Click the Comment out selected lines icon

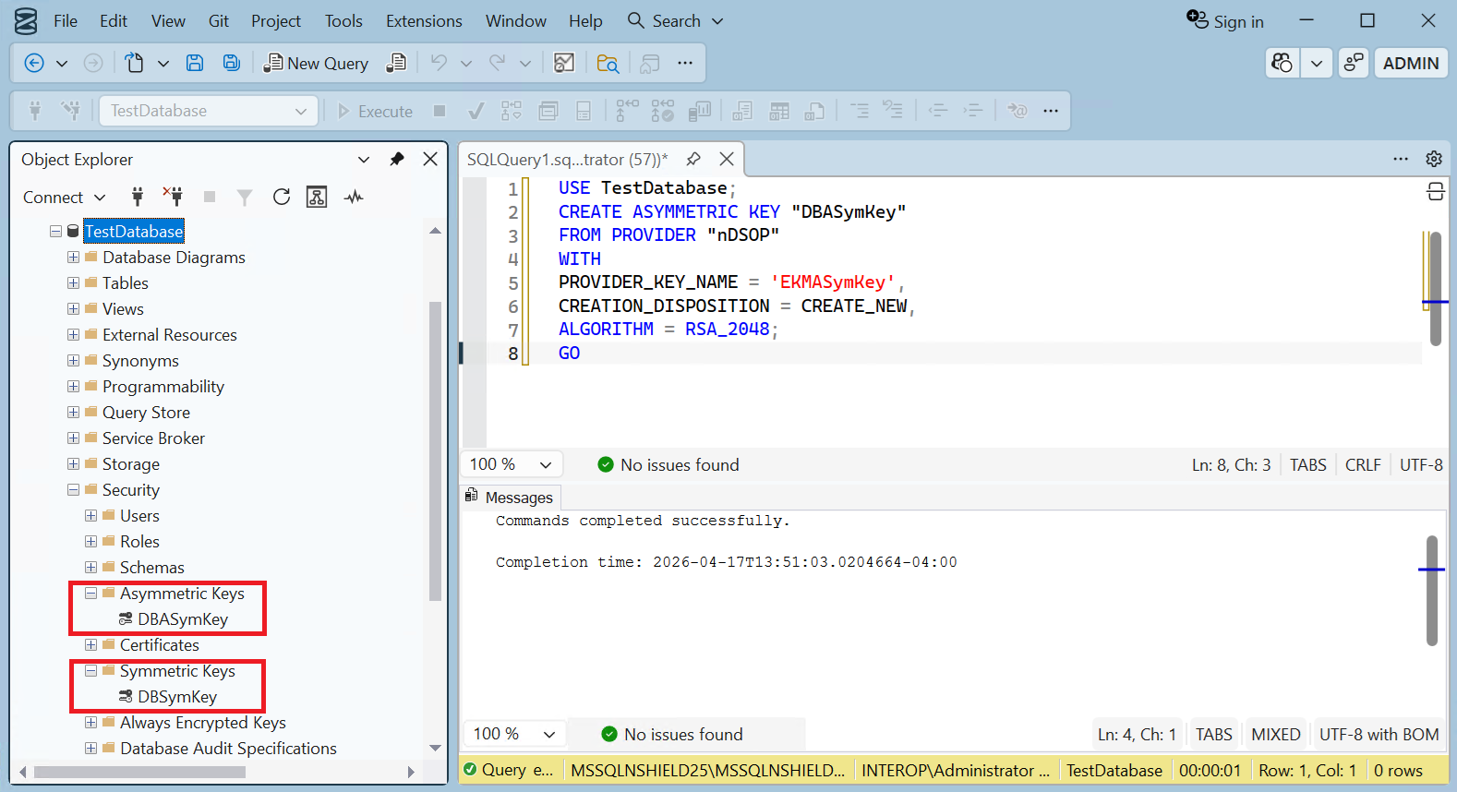click(859, 111)
